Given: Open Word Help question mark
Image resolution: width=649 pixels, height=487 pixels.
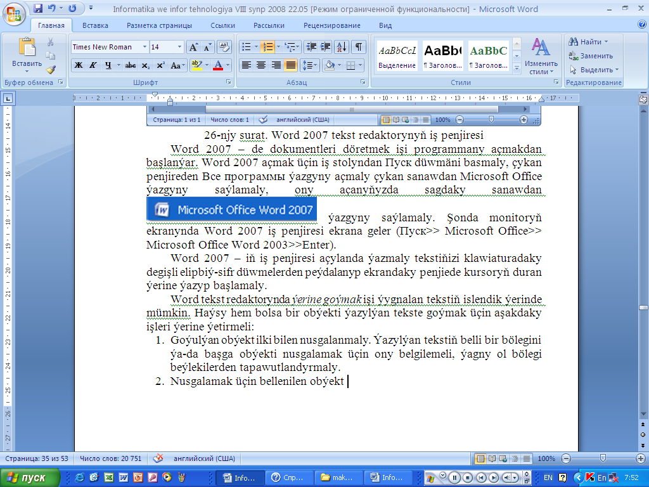Looking at the screenshot, I should click(642, 25).
